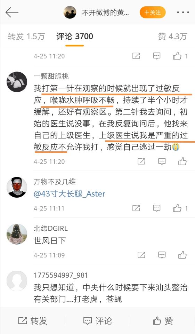Reply to the 万物不及几维 comment

point(157,208)
